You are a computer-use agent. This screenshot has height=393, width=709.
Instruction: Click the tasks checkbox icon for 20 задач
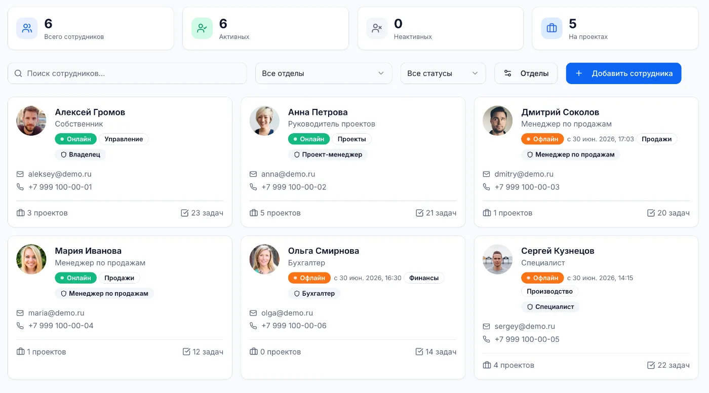651,213
